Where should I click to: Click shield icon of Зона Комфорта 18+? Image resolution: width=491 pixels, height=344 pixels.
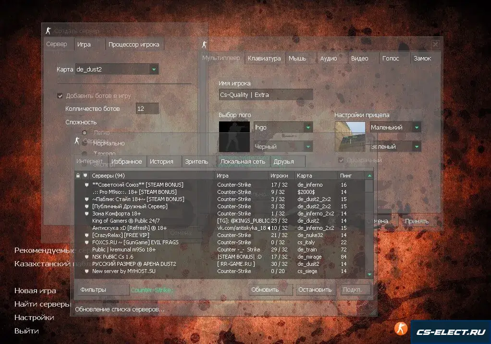[x=87, y=214]
